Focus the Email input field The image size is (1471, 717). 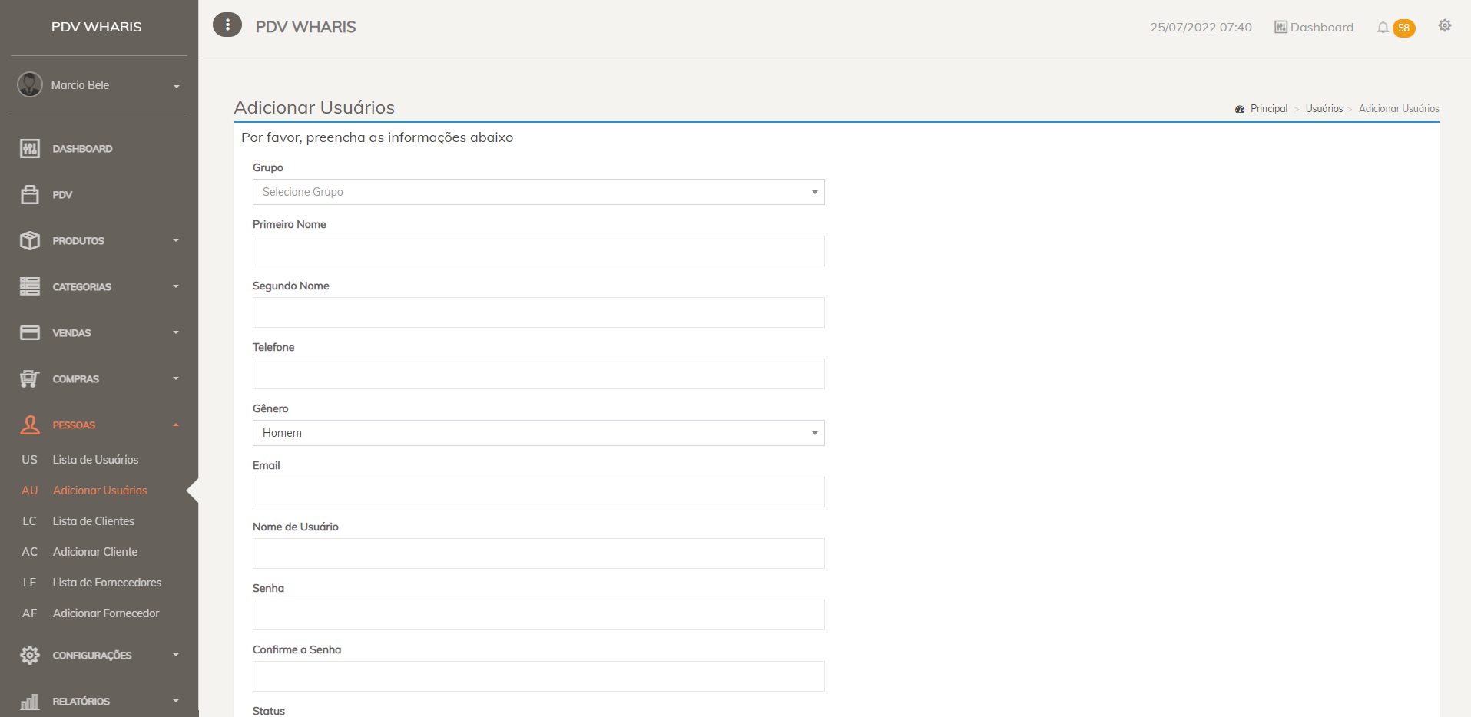[538, 492]
